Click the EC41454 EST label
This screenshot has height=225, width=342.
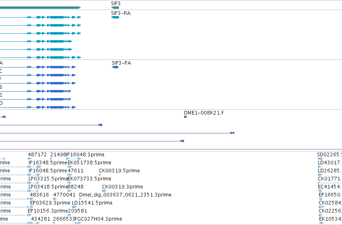point(330,187)
